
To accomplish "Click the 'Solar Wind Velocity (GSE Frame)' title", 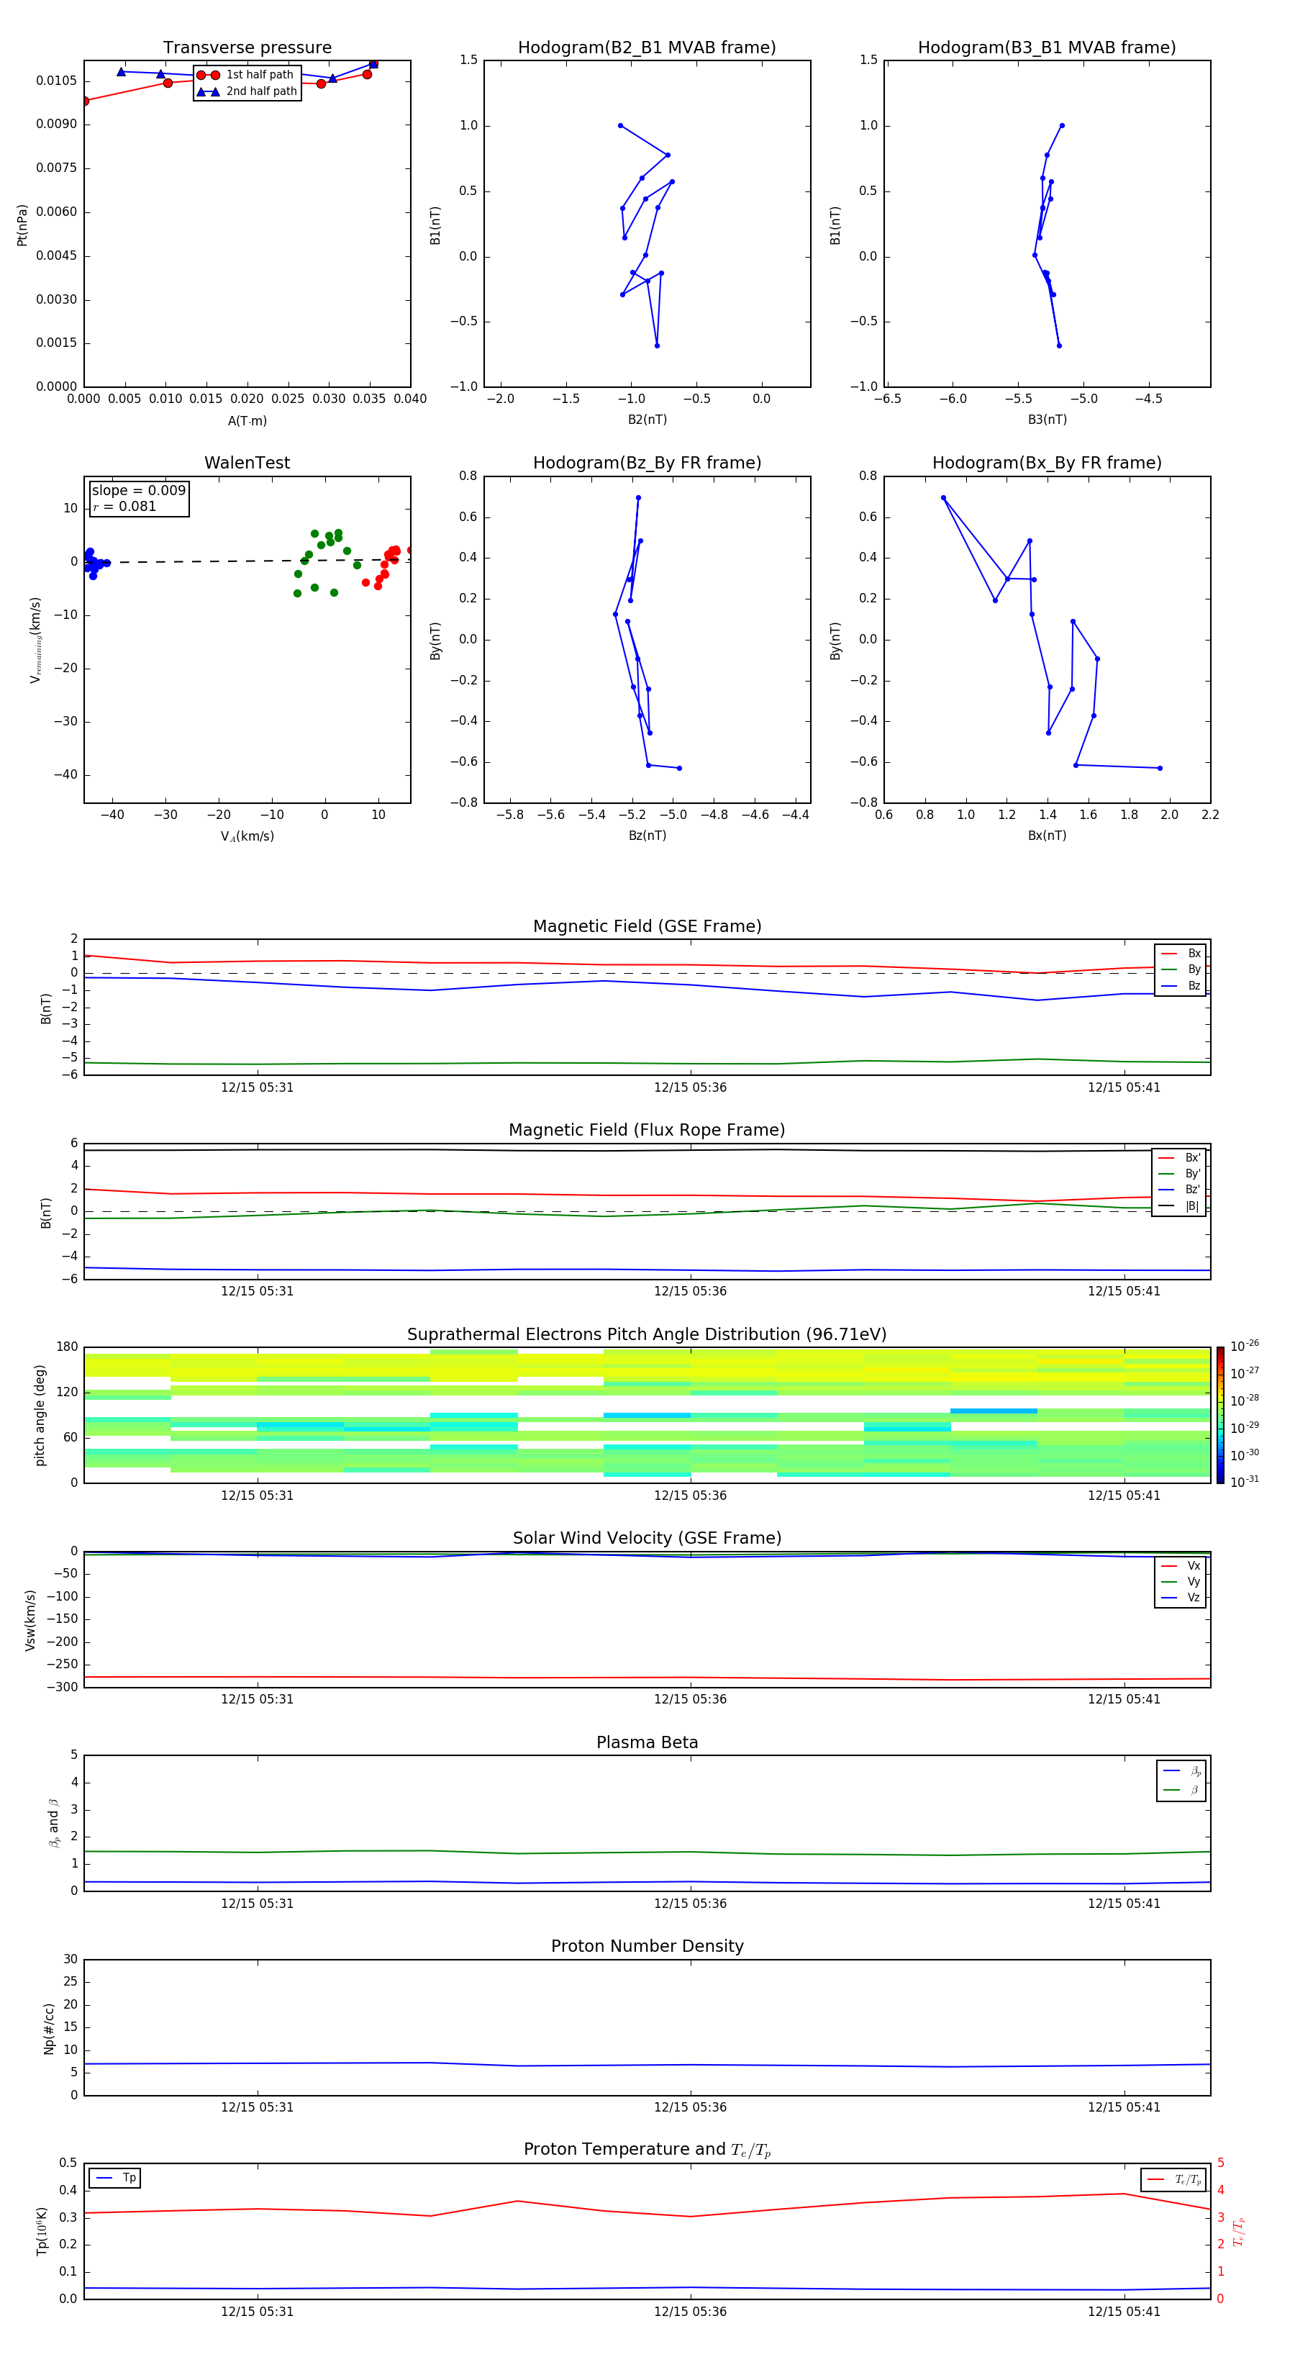I will (x=647, y=1538).
